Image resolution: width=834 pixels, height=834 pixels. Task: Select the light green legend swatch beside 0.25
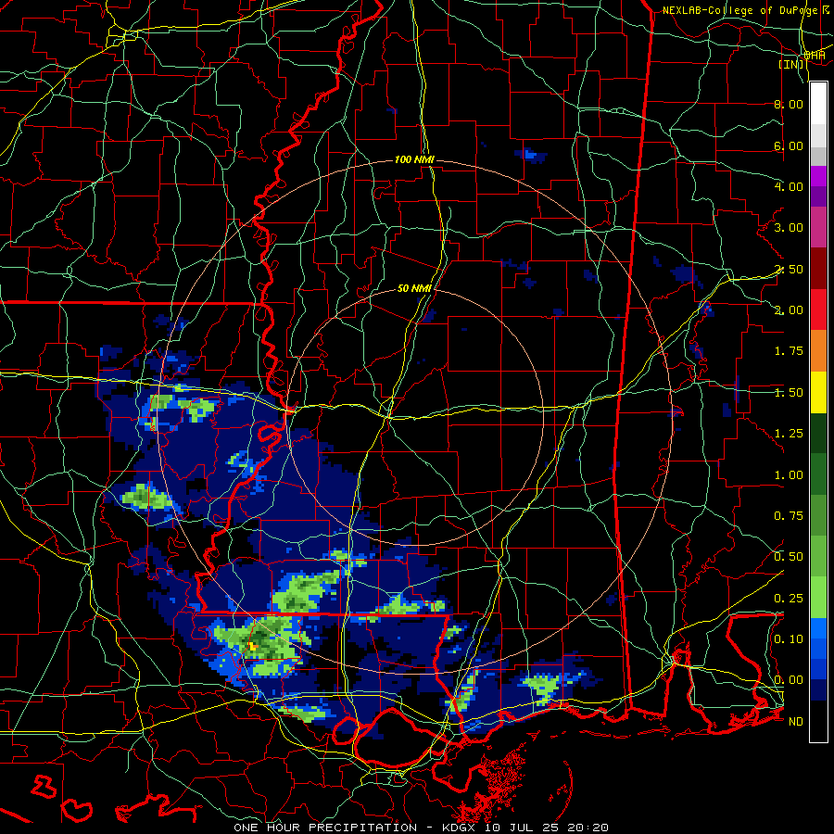[818, 598]
